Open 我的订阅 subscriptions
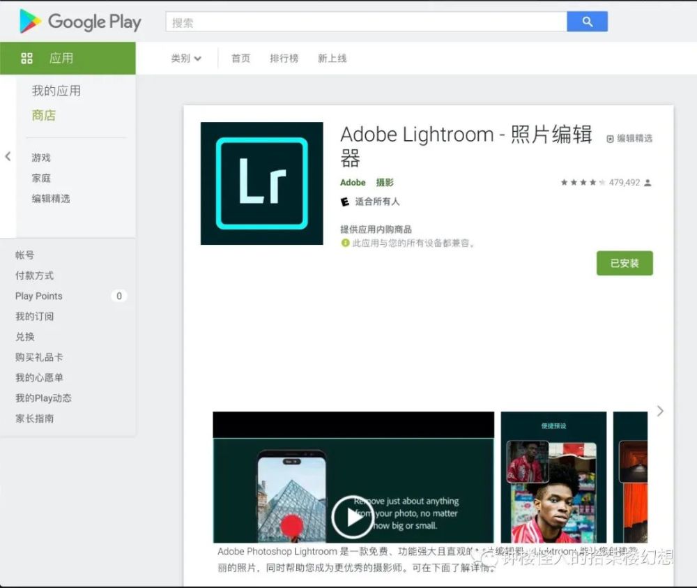 coord(34,316)
